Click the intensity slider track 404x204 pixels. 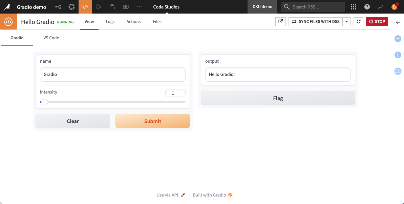pos(113,102)
